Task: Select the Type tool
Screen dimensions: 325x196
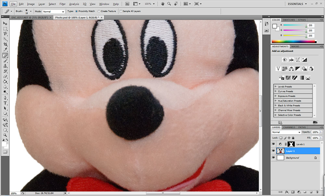Action: (5, 103)
